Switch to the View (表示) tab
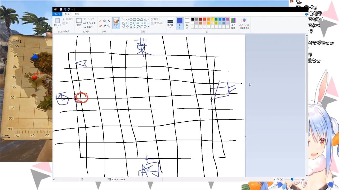 point(77,14)
